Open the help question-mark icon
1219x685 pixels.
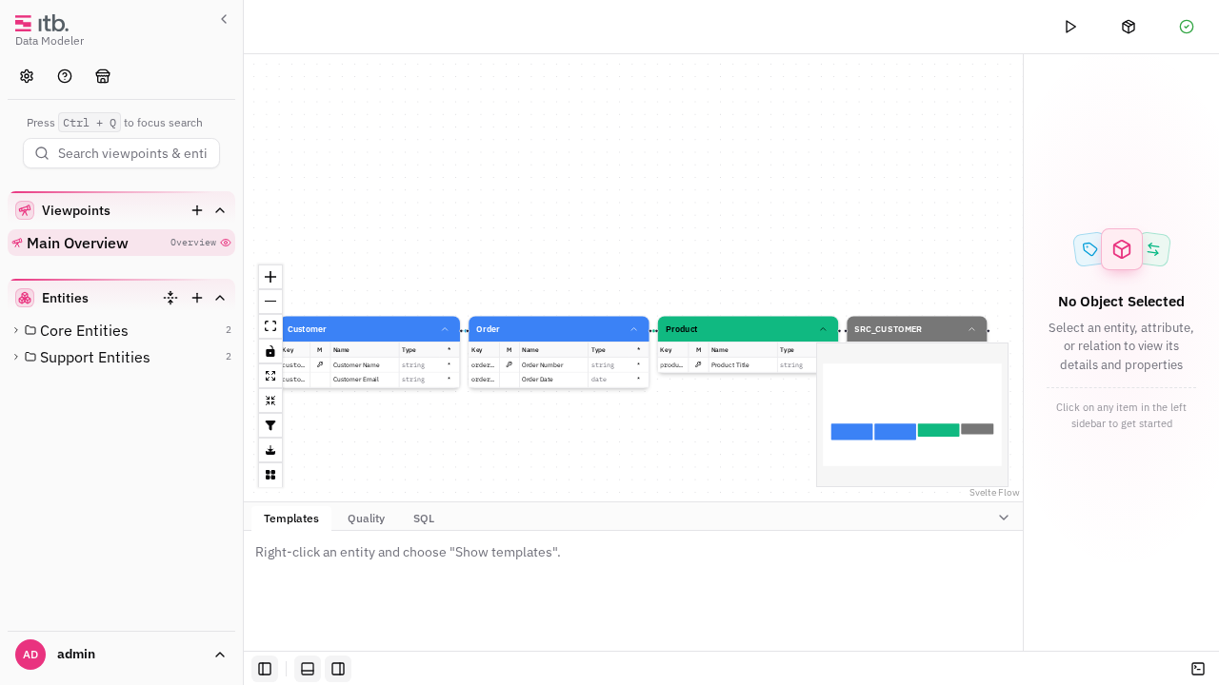(65, 76)
